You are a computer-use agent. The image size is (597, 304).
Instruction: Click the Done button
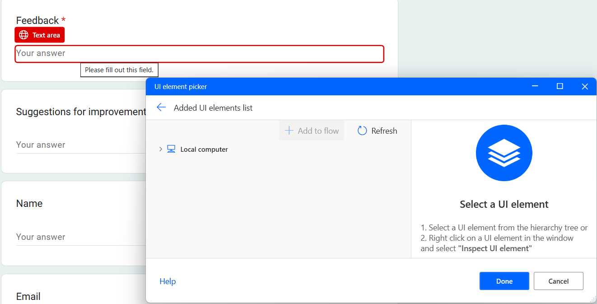click(504, 281)
